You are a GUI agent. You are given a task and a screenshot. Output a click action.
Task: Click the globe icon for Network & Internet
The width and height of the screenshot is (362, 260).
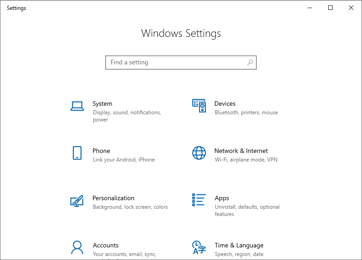pos(199,153)
